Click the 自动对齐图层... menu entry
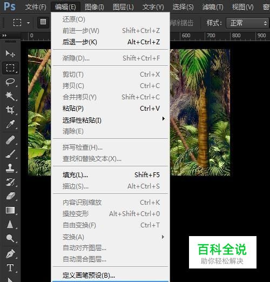270x282 pixels. pyautogui.click(x=111, y=248)
